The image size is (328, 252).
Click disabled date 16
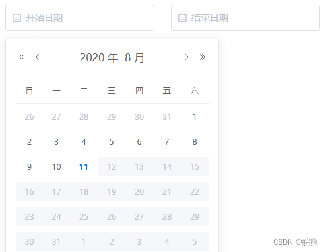pos(29,192)
